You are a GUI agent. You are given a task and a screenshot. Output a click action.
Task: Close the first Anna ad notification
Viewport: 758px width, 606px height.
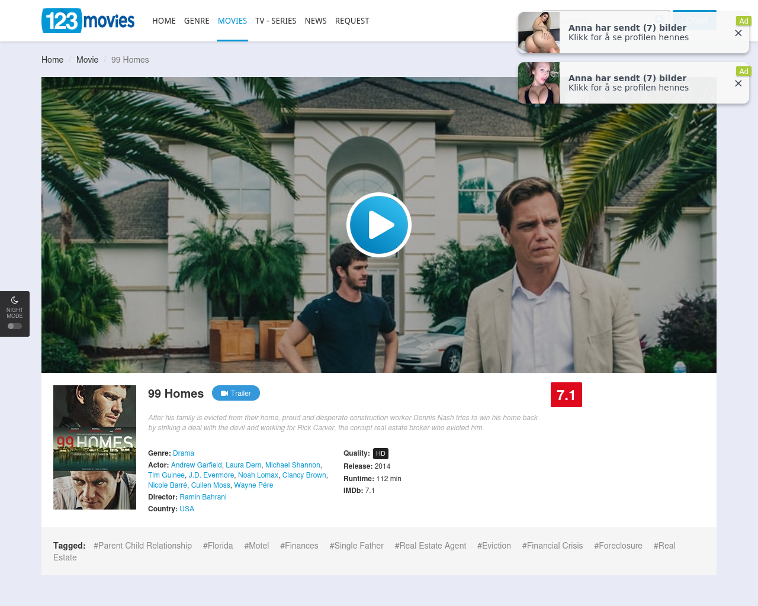[738, 33]
